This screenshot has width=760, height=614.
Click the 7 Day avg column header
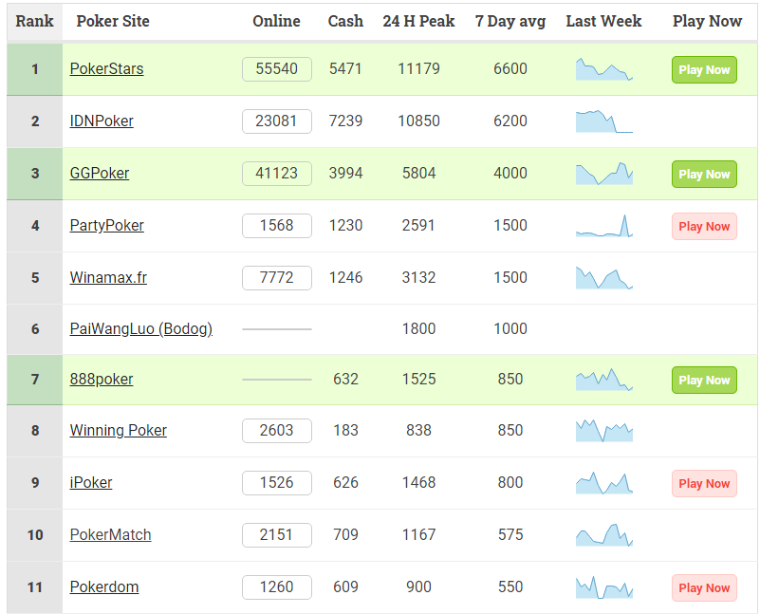[510, 21]
